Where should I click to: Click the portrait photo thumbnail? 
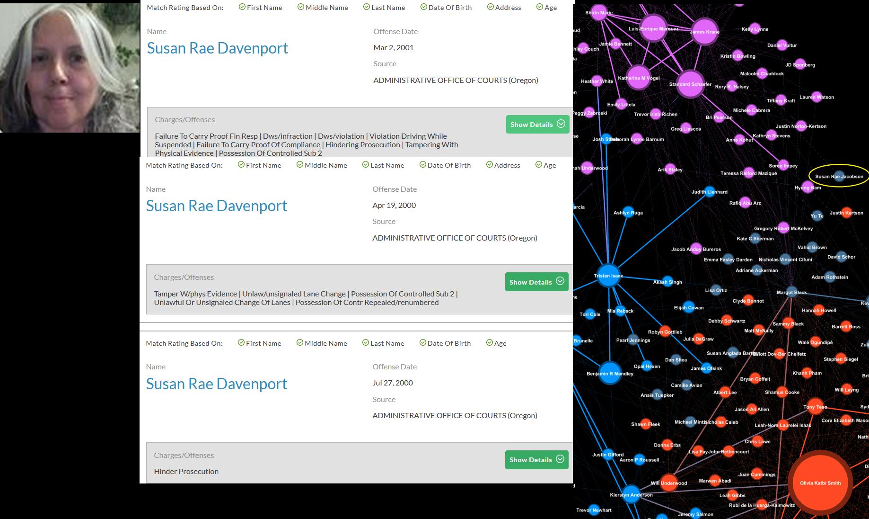(70, 68)
